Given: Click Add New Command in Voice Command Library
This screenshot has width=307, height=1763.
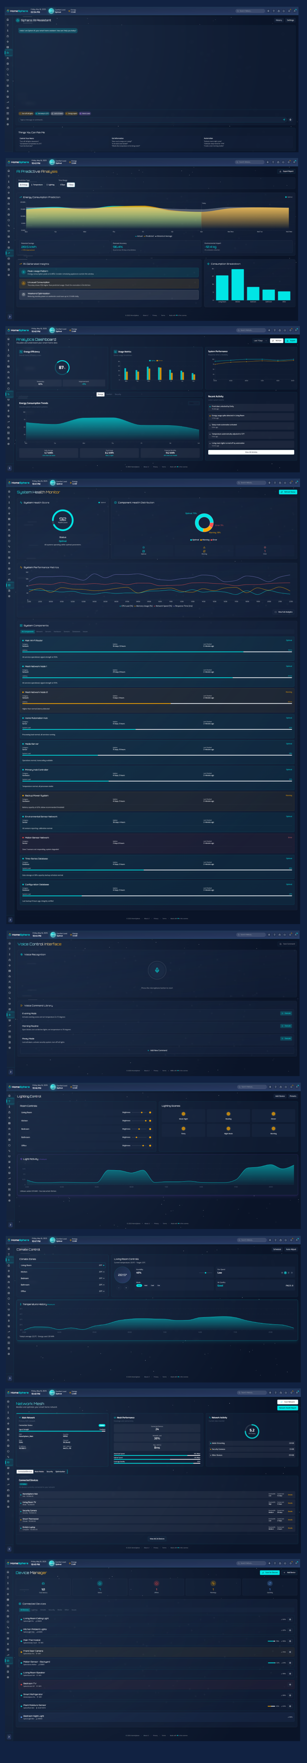Looking at the screenshot, I should pos(157,1051).
